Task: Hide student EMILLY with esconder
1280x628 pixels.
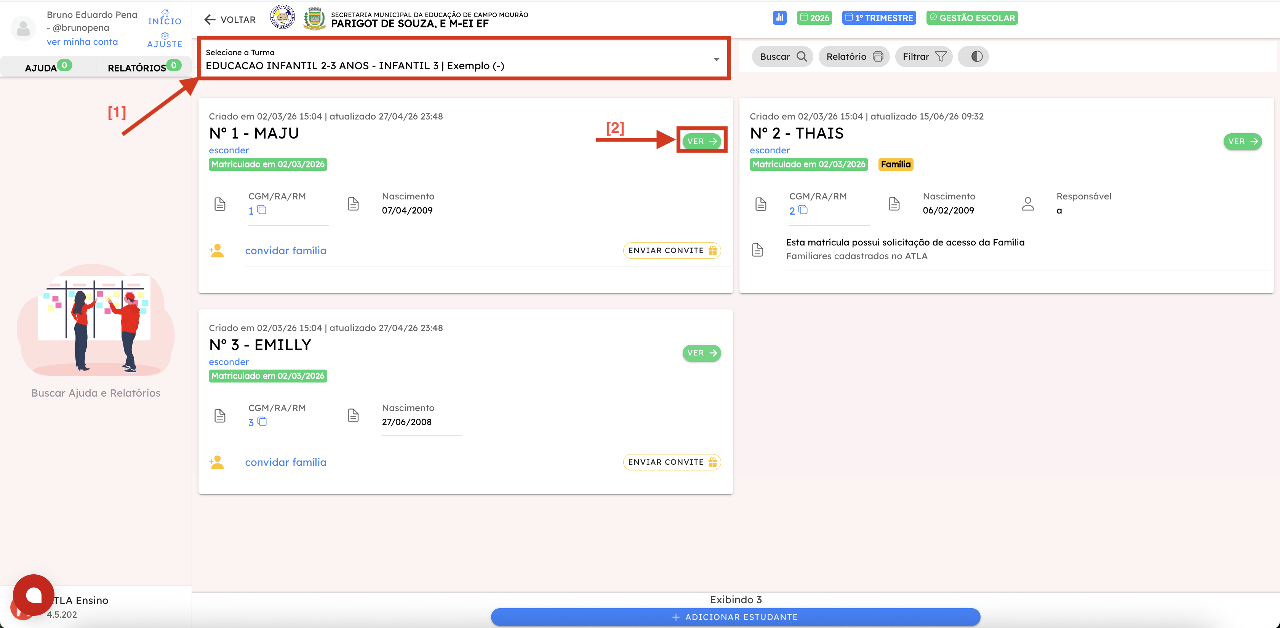Action: [x=229, y=362]
